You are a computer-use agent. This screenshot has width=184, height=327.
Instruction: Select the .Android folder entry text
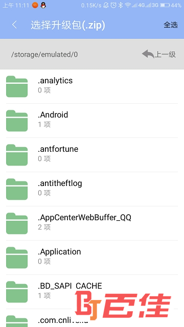click(x=53, y=114)
